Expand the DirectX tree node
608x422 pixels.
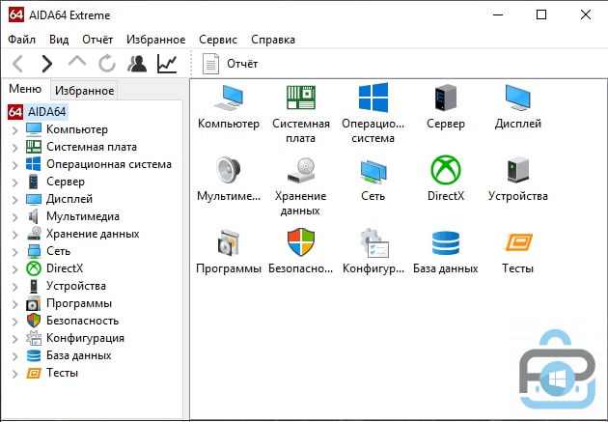tap(14, 269)
